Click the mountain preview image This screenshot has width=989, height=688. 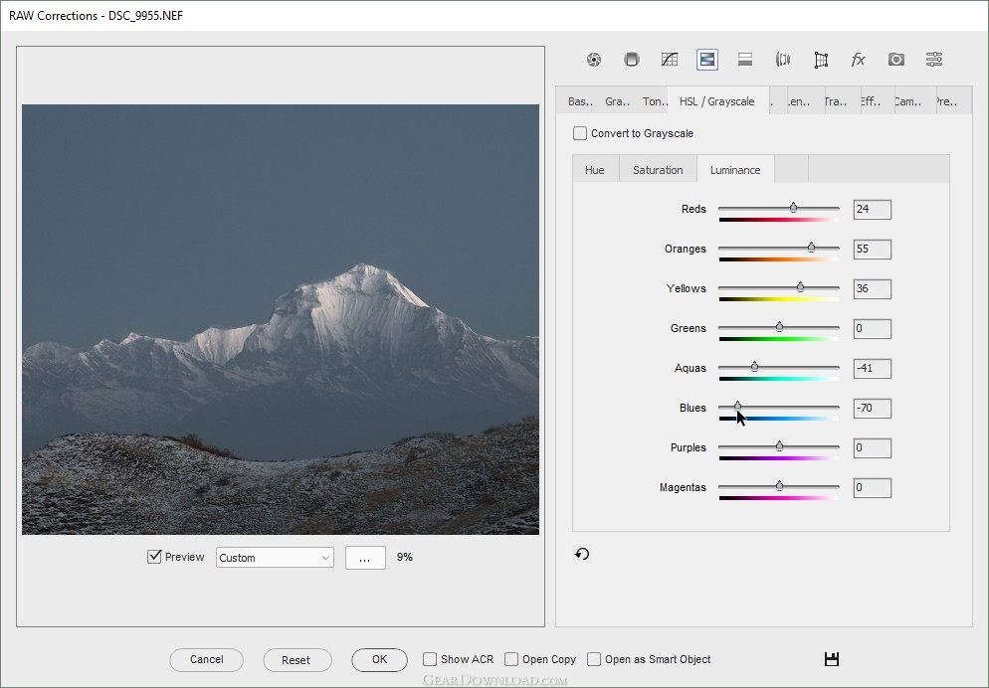click(280, 319)
